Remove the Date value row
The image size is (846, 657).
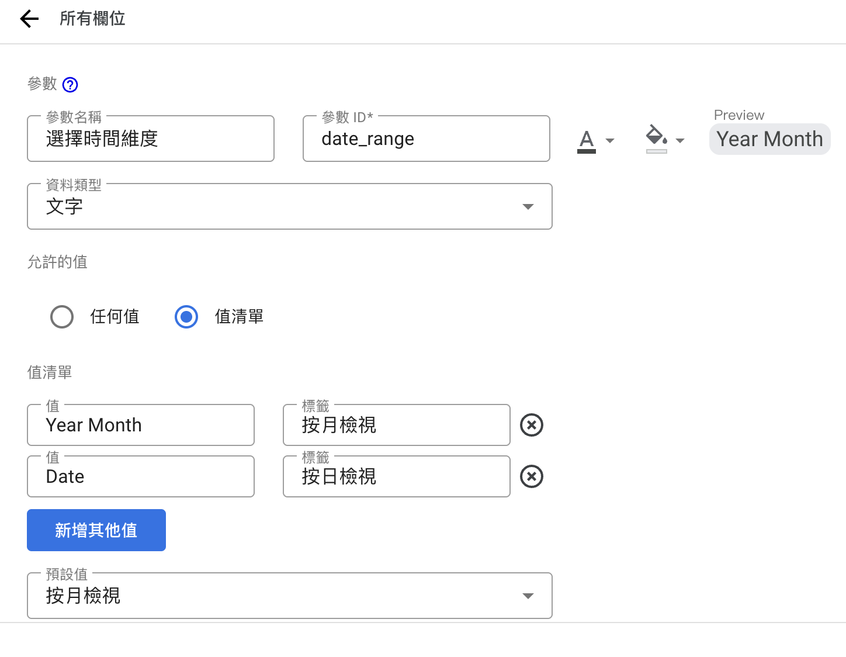(x=532, y=476)
